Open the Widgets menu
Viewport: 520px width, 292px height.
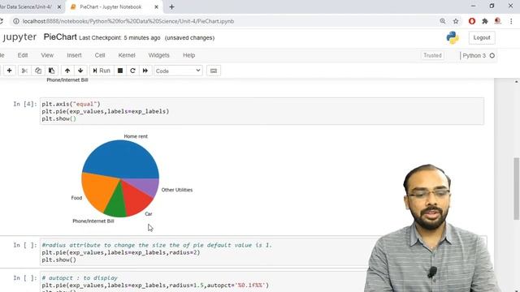pyautogui.click(x=158, y=55)
